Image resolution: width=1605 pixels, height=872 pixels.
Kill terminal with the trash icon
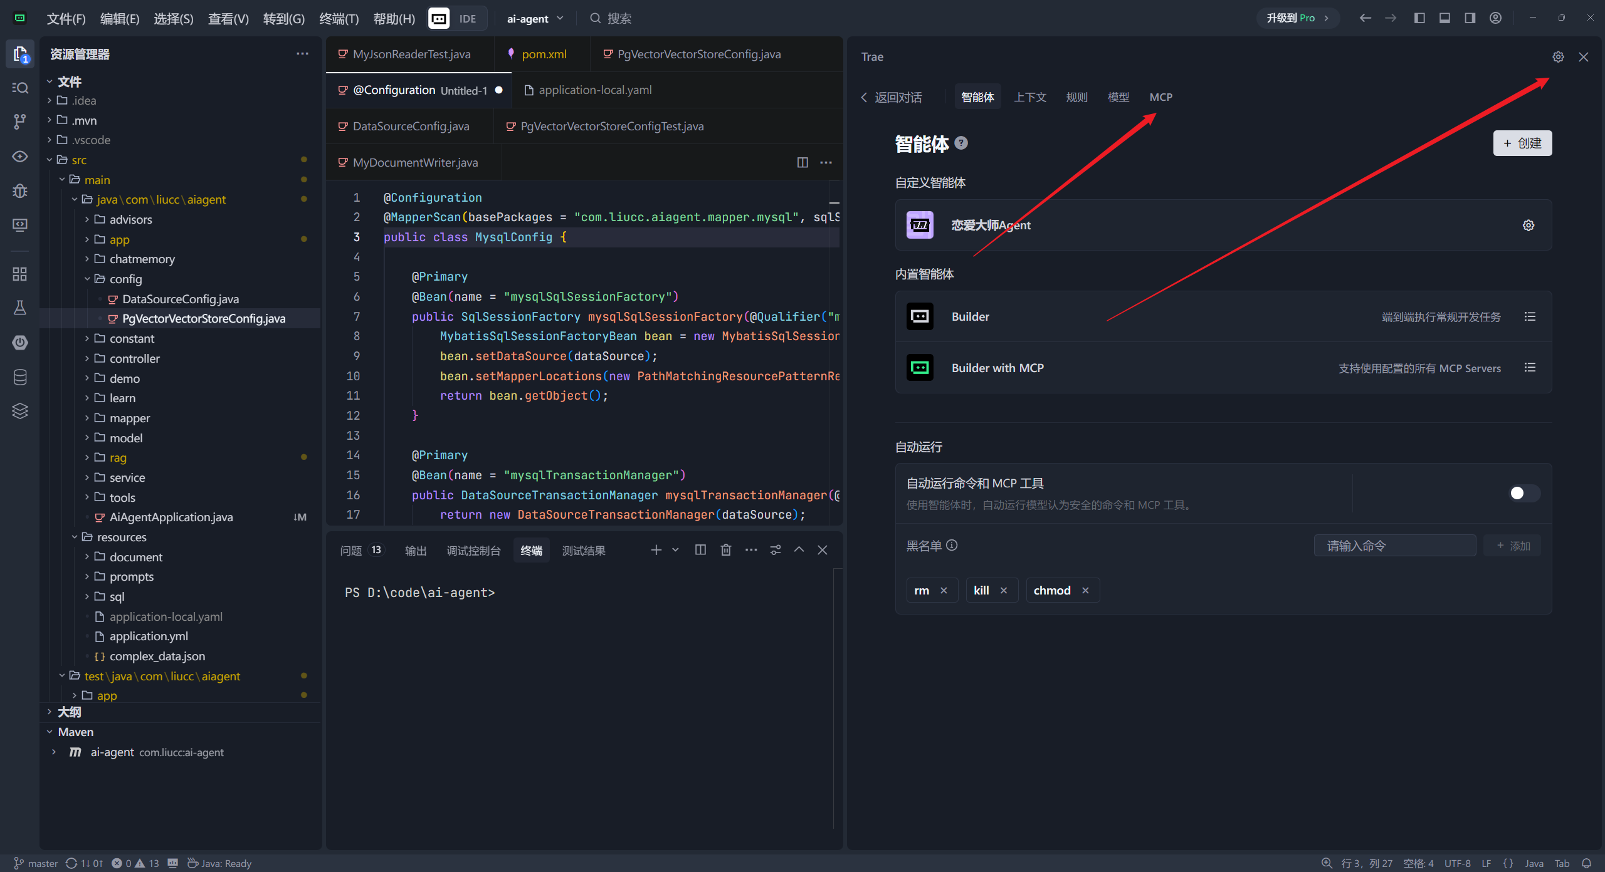[x=726, y=550]
